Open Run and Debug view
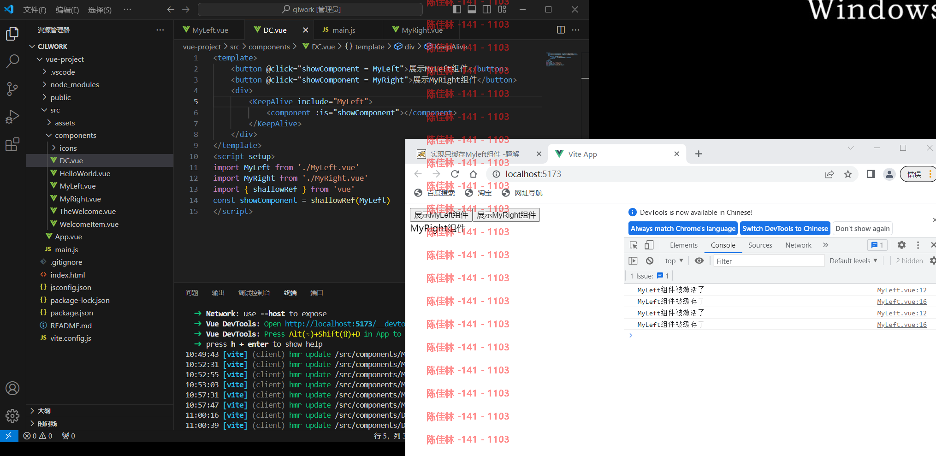This screenshot has height=456, width=936. [x=12, y=117]
